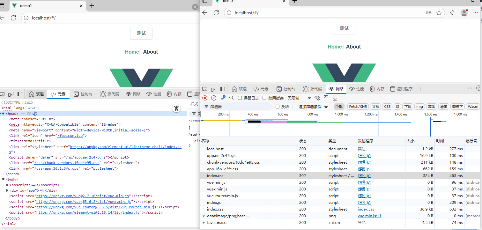This screenshot has width=482, height=230.
Task: Toggle sidebar dock icon in right DevTools
Action: click(223, 89)
